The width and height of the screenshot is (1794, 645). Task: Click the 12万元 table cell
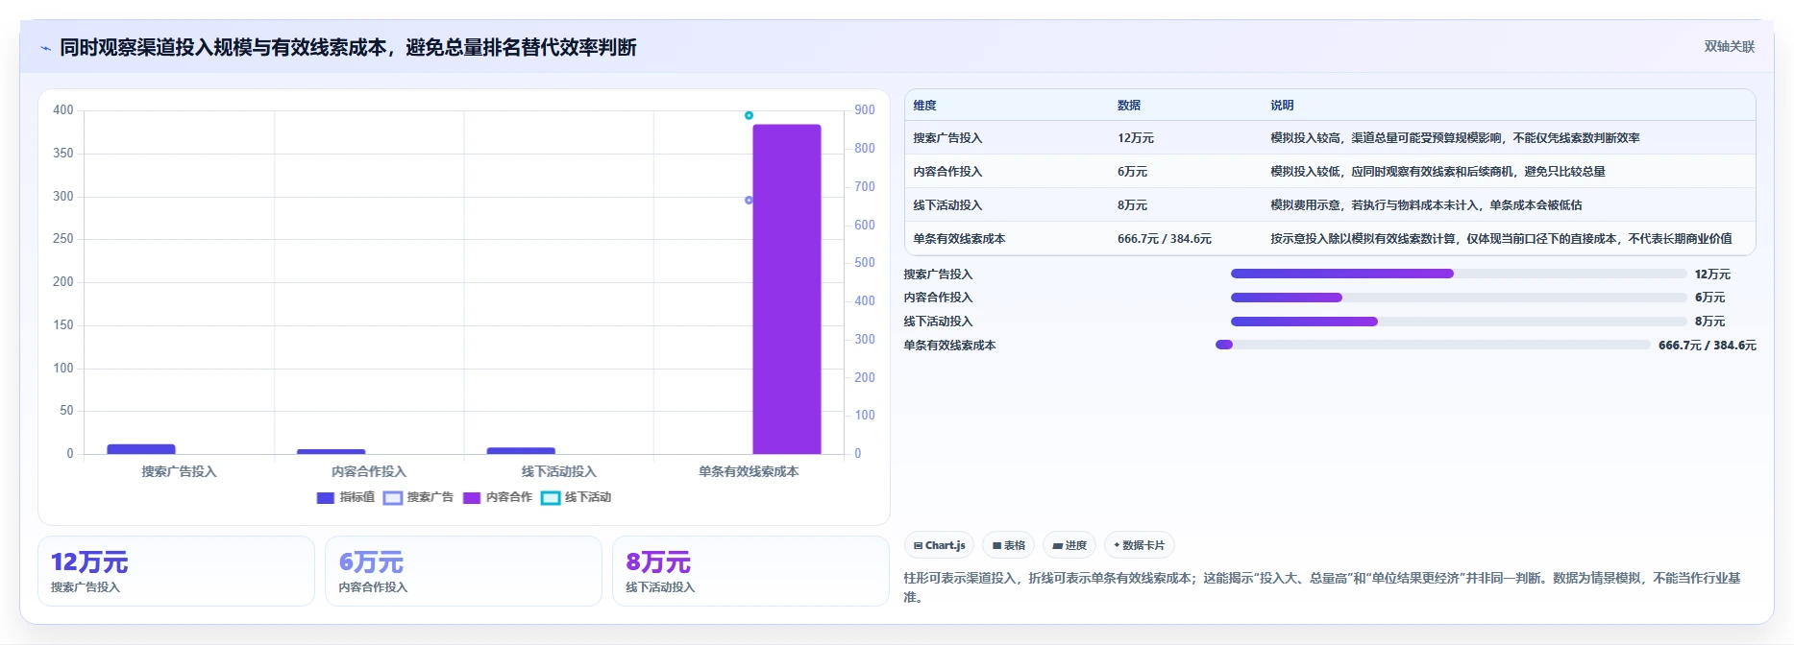1136,138
